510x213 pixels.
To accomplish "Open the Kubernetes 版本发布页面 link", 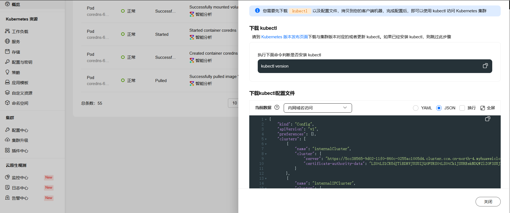I will (285, 37).
